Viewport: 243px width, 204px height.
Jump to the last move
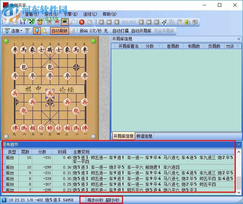157,22
